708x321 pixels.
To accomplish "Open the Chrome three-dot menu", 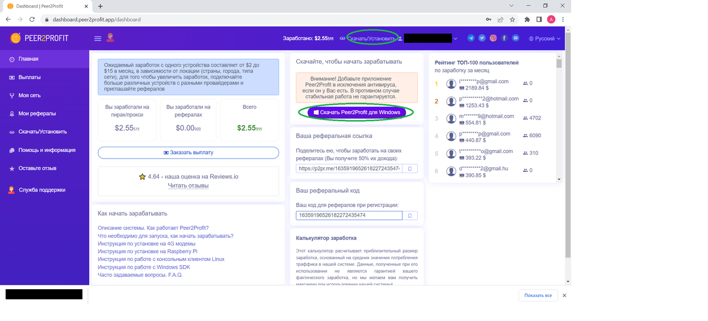I will [564, 19].
